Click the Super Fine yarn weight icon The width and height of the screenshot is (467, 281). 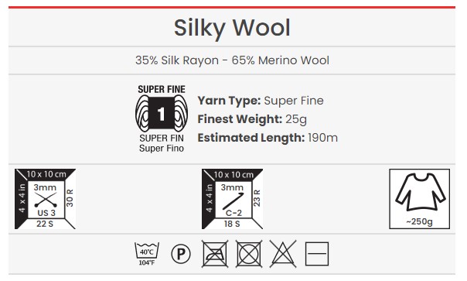coord(162,119)
